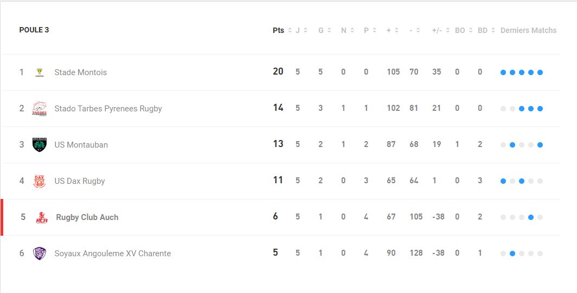Sort by the G column sort arrows
Screen dimensions: 577x293
point(329,30)
